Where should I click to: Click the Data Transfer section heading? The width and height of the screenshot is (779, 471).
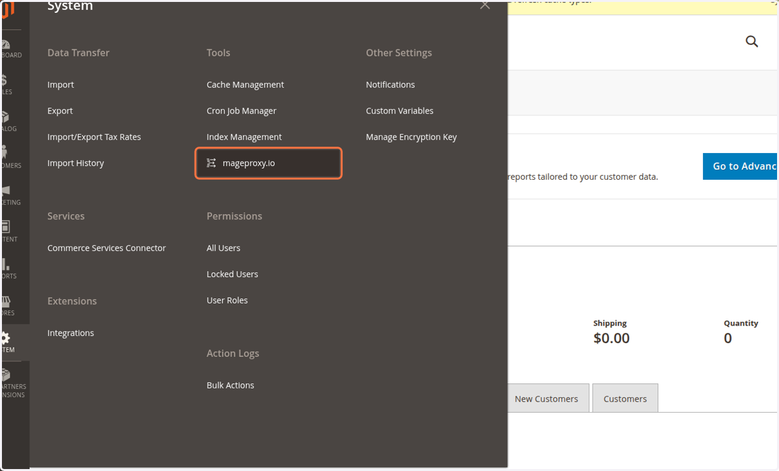coord(79,53)
